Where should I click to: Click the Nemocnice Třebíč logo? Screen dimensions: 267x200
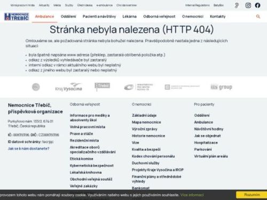point(17,17)
